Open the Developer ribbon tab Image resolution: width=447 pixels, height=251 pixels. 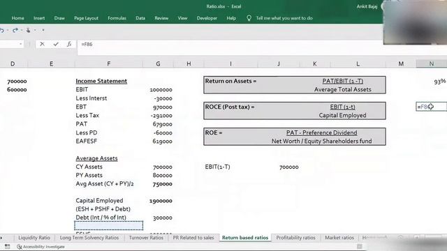207,18
